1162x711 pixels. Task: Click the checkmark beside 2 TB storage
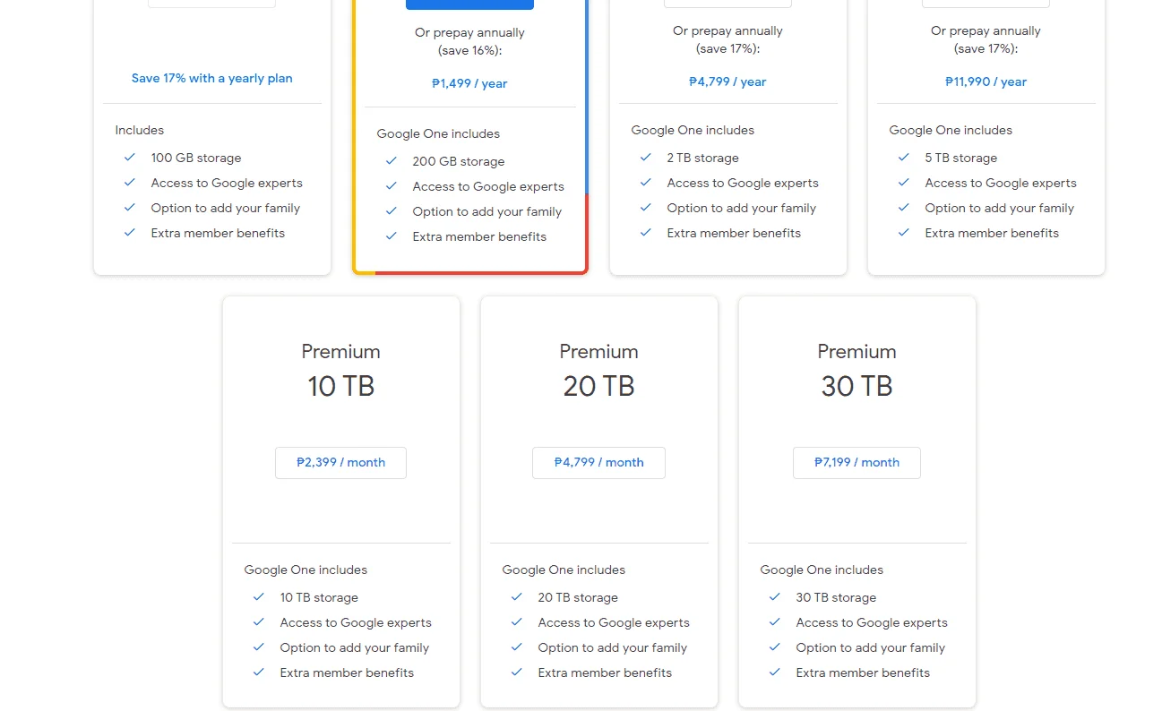coord(646,157)
